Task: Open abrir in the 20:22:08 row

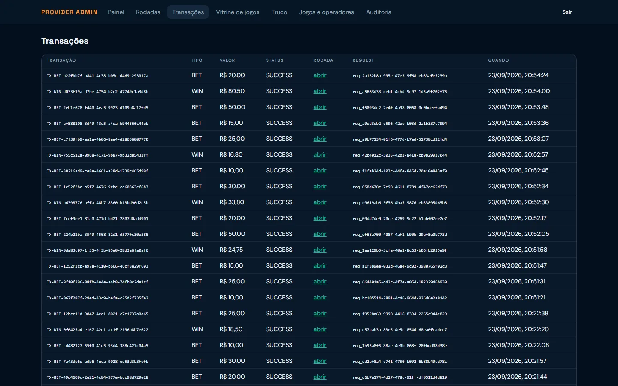Action: click(x=320, y=345)
